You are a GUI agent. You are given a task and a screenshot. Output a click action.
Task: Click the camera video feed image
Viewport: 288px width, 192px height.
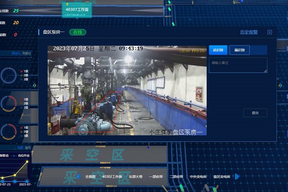127,90
